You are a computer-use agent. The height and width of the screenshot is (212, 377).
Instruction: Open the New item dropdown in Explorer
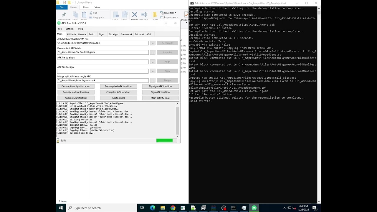click(168, 13)
